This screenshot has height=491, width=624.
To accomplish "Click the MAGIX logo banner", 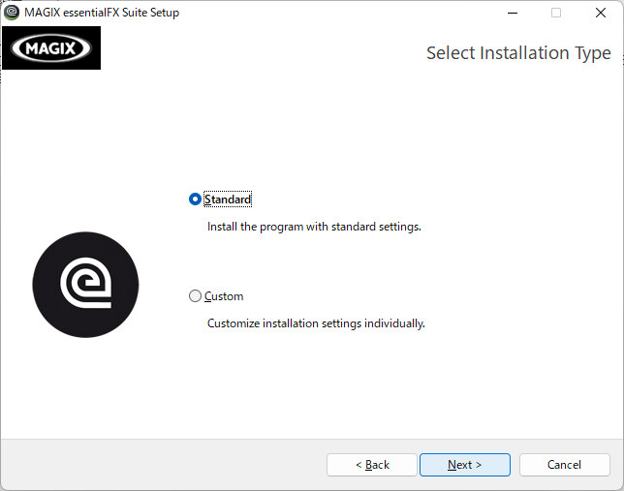I will pos(51,47).
